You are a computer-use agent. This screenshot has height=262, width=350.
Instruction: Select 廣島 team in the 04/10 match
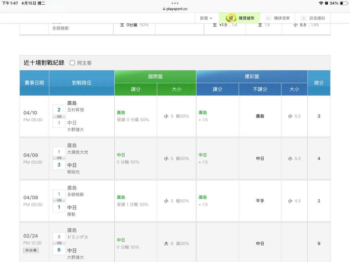point(72,103)
